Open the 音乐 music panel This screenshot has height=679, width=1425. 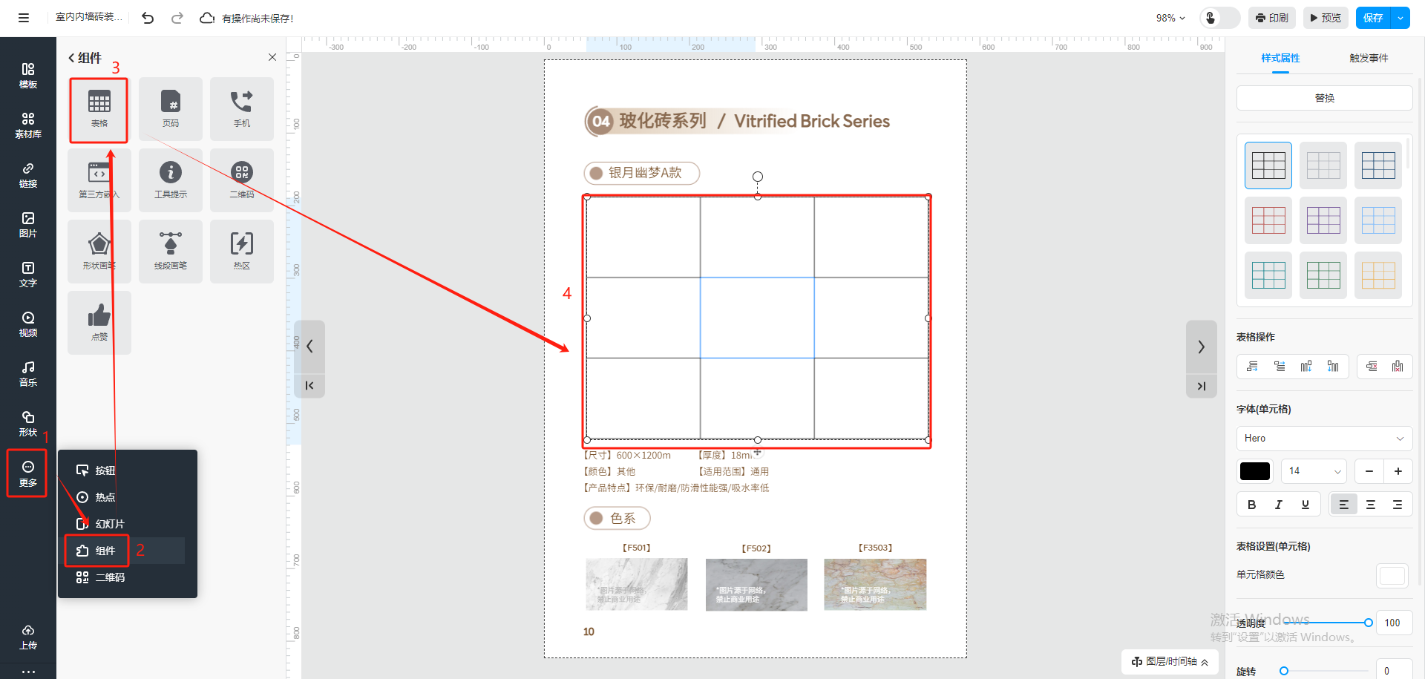[28, 373]
